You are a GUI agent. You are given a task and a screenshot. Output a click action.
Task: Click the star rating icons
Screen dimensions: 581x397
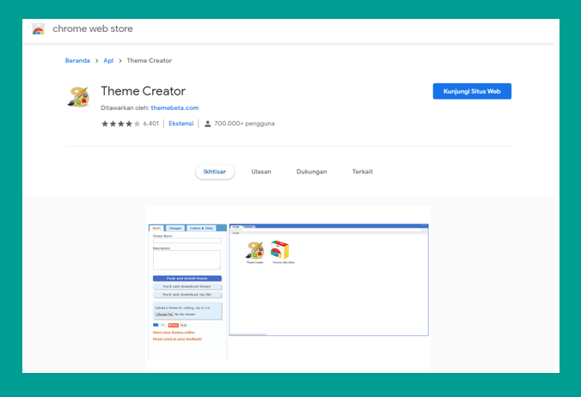pyautogui.click(x=121, y=124)
